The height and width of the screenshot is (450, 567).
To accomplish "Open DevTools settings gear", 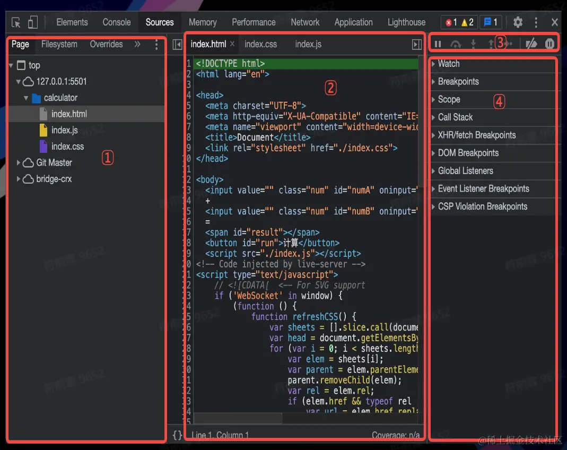I will pos(518,22).
